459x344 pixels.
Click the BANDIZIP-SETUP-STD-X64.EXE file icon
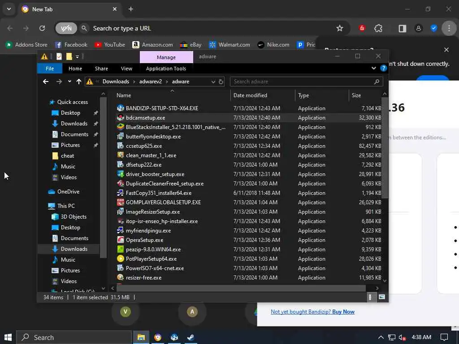(x=120, y=108)
